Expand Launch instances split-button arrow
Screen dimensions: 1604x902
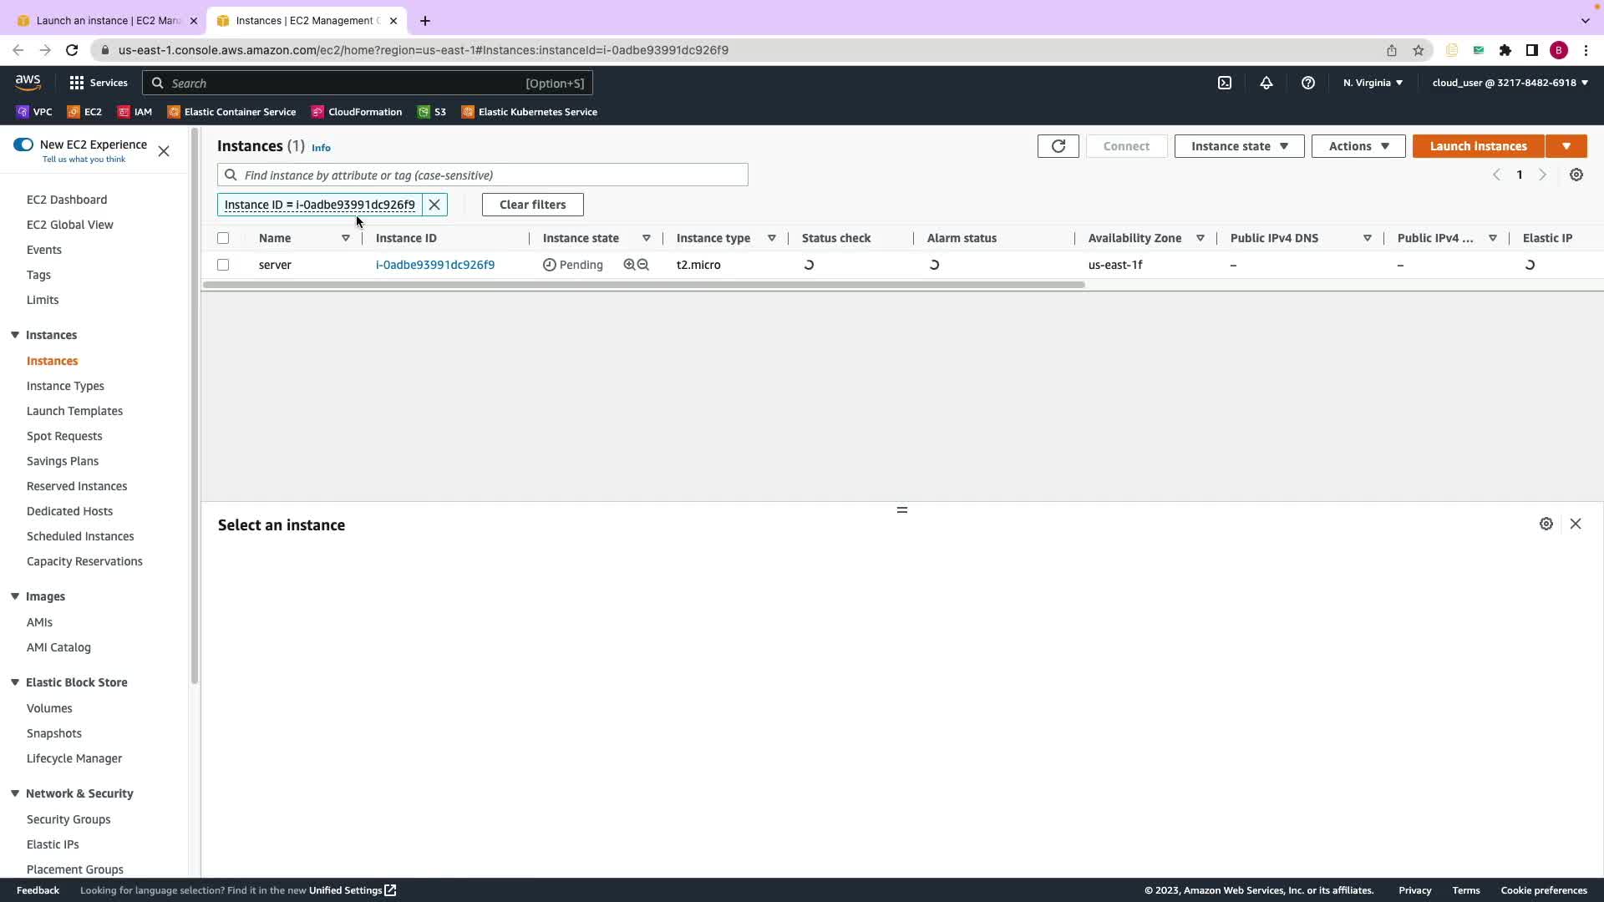(x=1566, y=146)
